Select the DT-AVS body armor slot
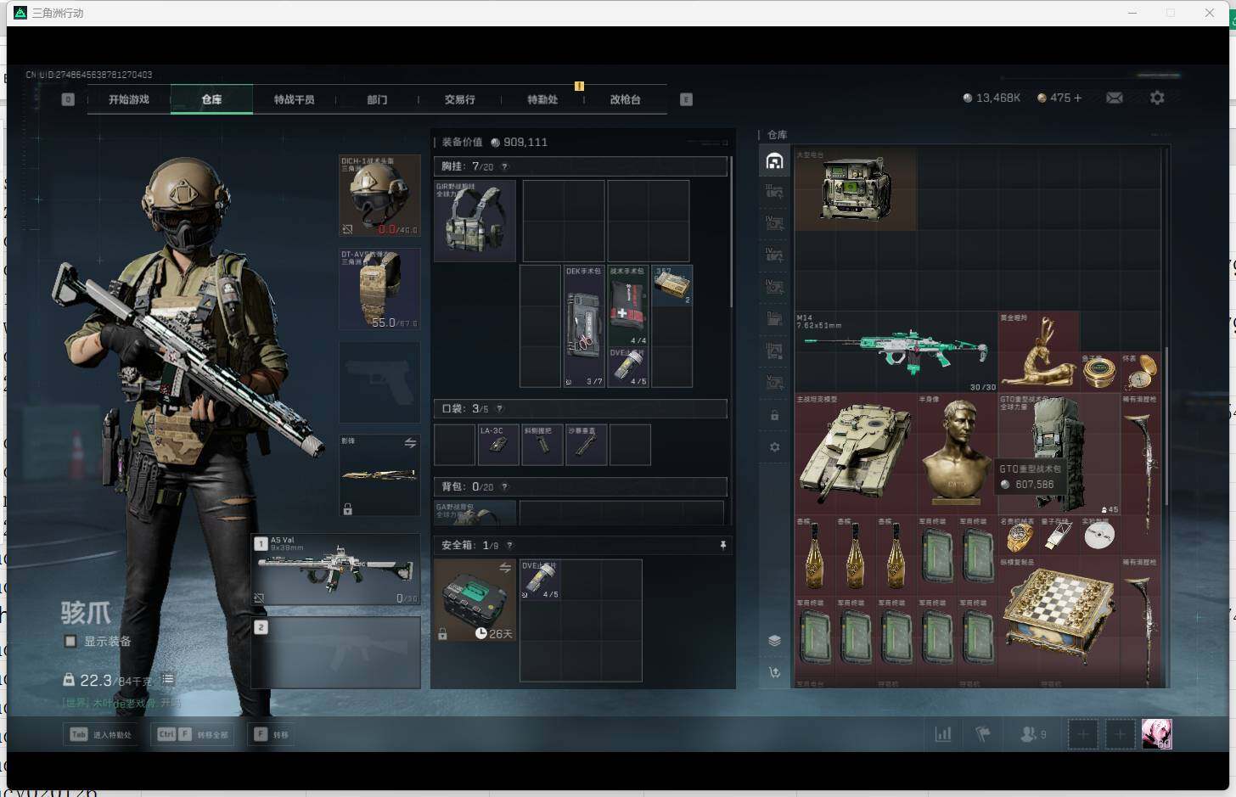Screen dimensions: 1236x797 379,289
